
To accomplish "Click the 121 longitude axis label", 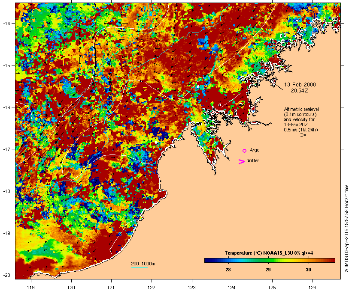I will pos(111,288).
